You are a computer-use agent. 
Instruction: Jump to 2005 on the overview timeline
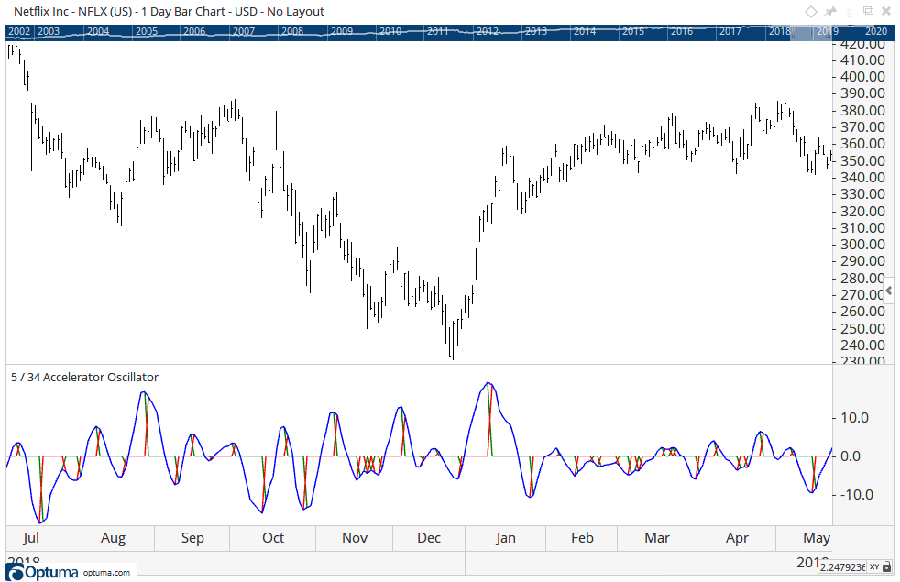tap(147, 31)
